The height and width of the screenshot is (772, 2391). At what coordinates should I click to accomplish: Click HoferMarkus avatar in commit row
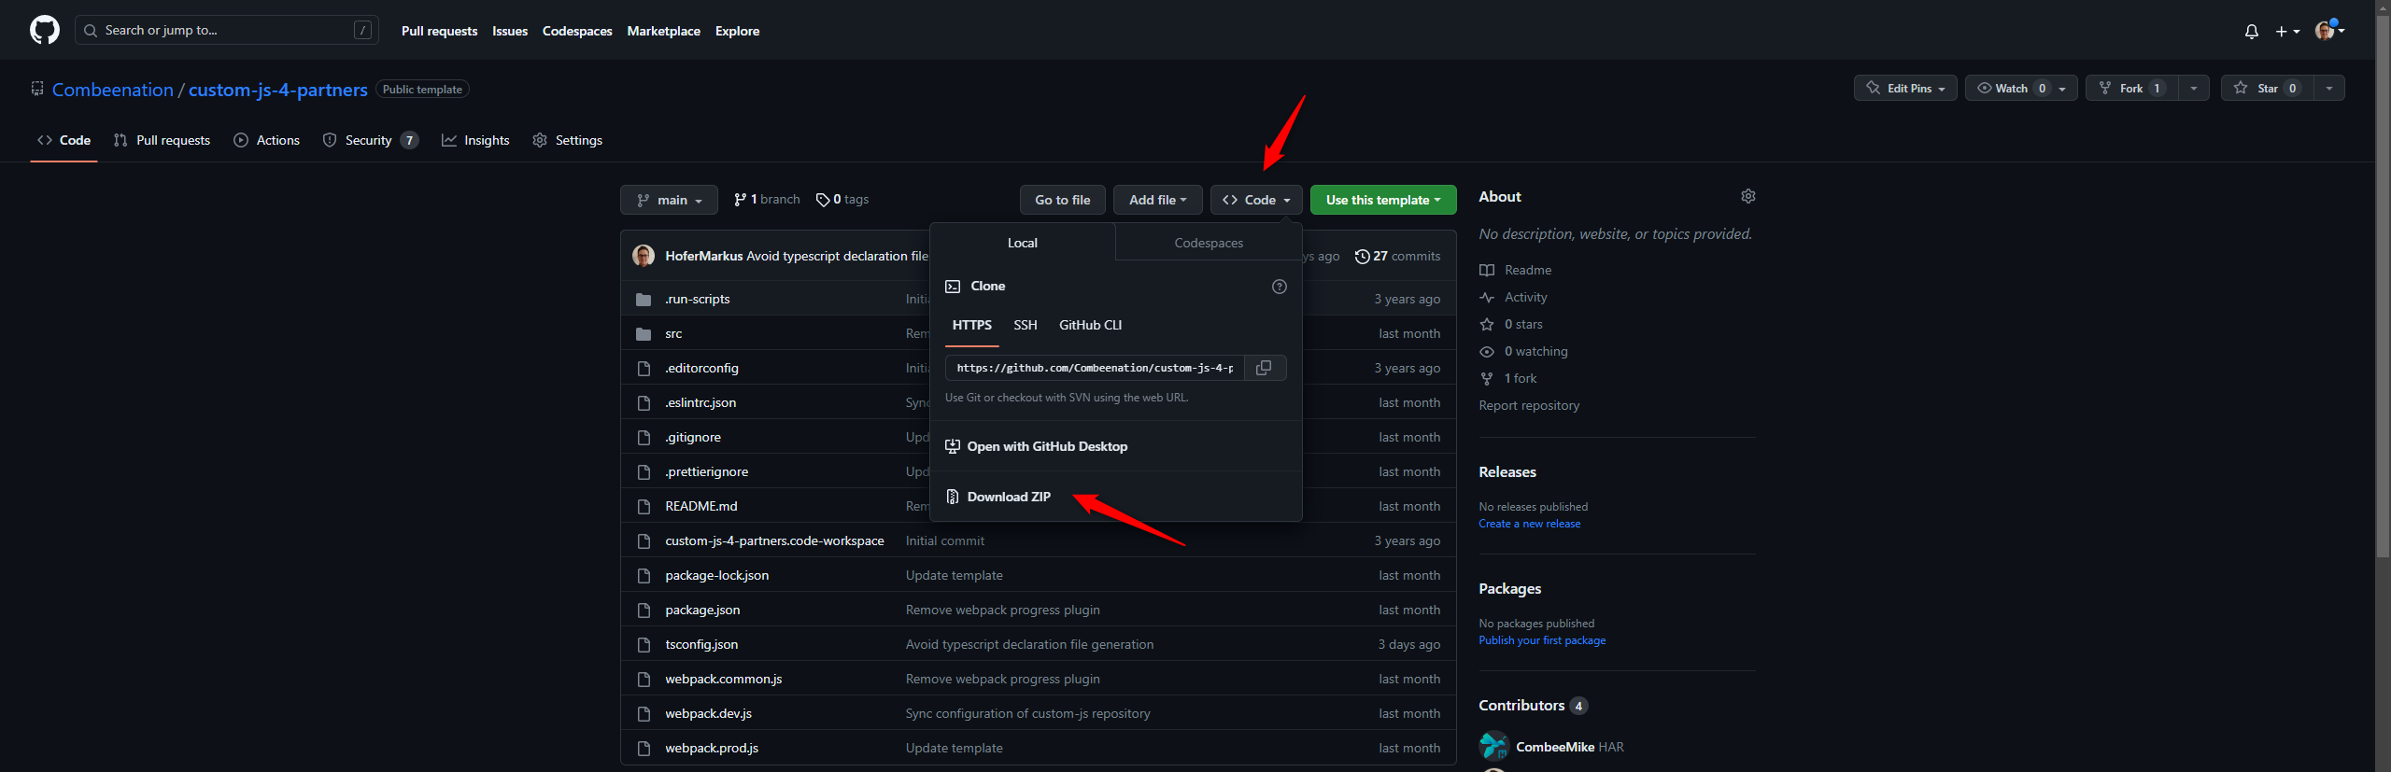[x=644, y=256]
